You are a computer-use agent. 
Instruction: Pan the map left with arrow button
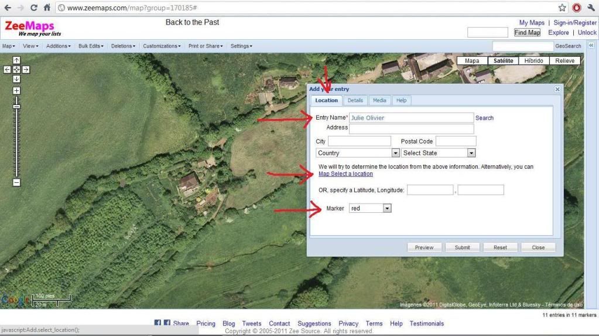pyautogui.click(x=8, y=69)
